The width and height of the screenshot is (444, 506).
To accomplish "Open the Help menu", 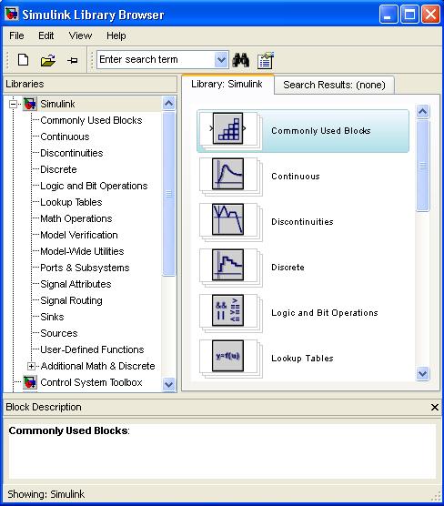I will tap(116, 35).
